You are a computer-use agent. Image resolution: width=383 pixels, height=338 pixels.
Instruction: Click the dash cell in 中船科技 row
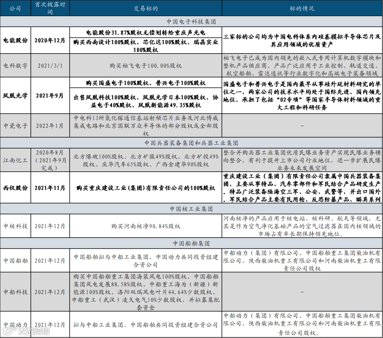coord(302,292)
